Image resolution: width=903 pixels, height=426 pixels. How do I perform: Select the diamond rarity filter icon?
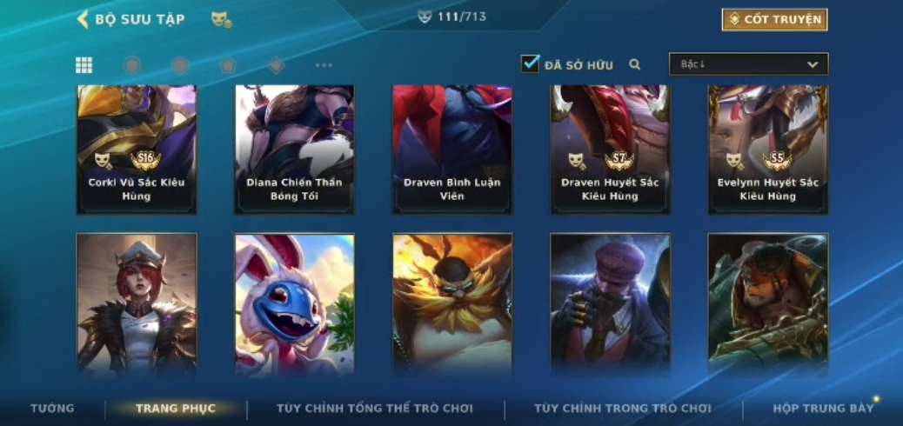point(277,65)
